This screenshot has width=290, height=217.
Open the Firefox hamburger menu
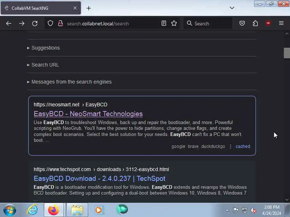(281, 23)
